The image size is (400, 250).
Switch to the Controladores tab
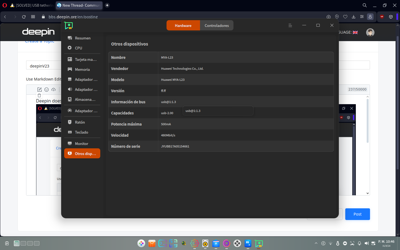click(217, 26)
